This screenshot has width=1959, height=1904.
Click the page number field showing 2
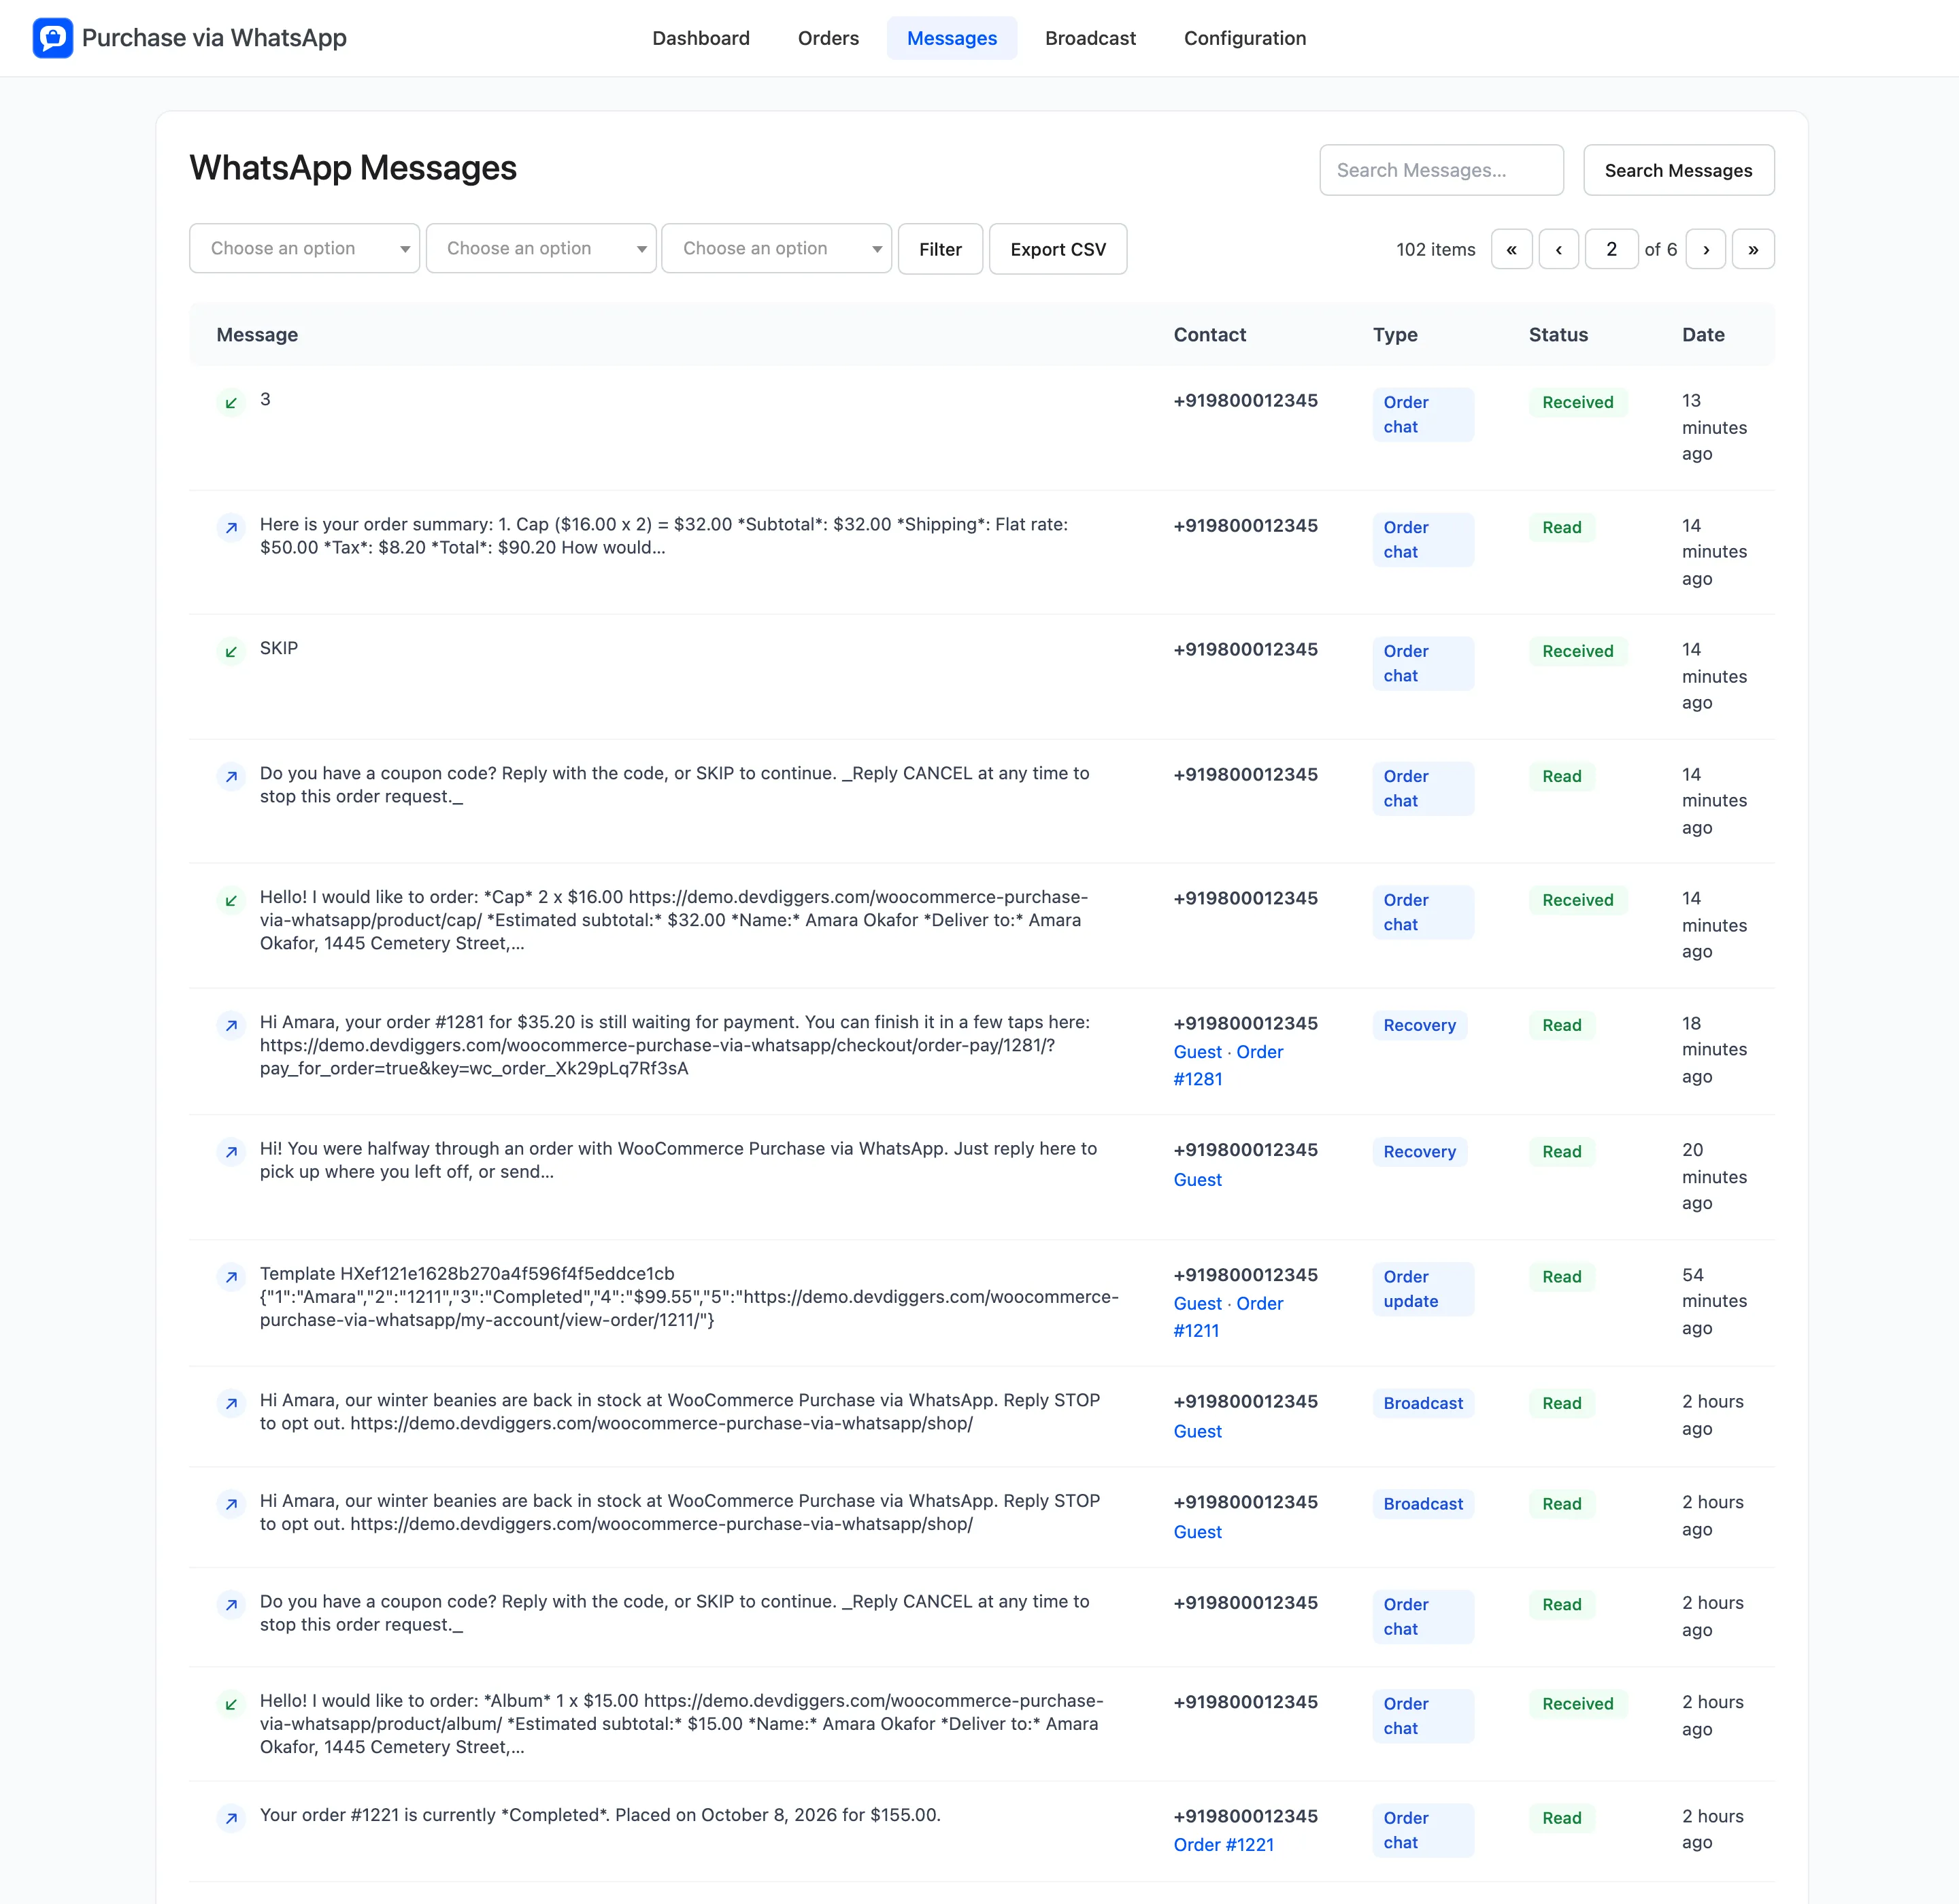point(1611,249)
